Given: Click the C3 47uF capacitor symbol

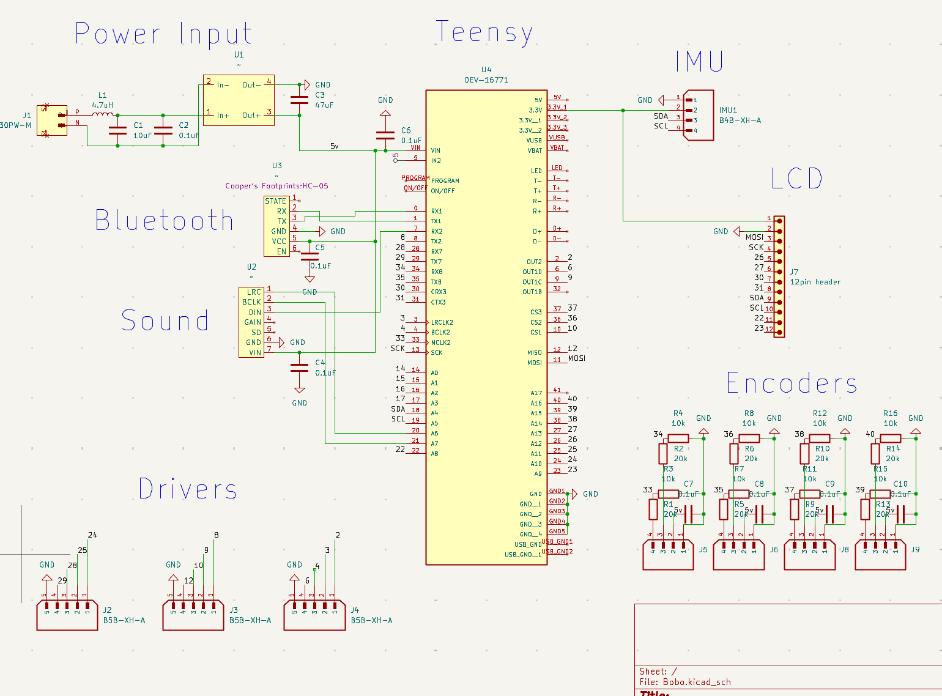Looking at the screenshot, I should (x=299, y=100).
